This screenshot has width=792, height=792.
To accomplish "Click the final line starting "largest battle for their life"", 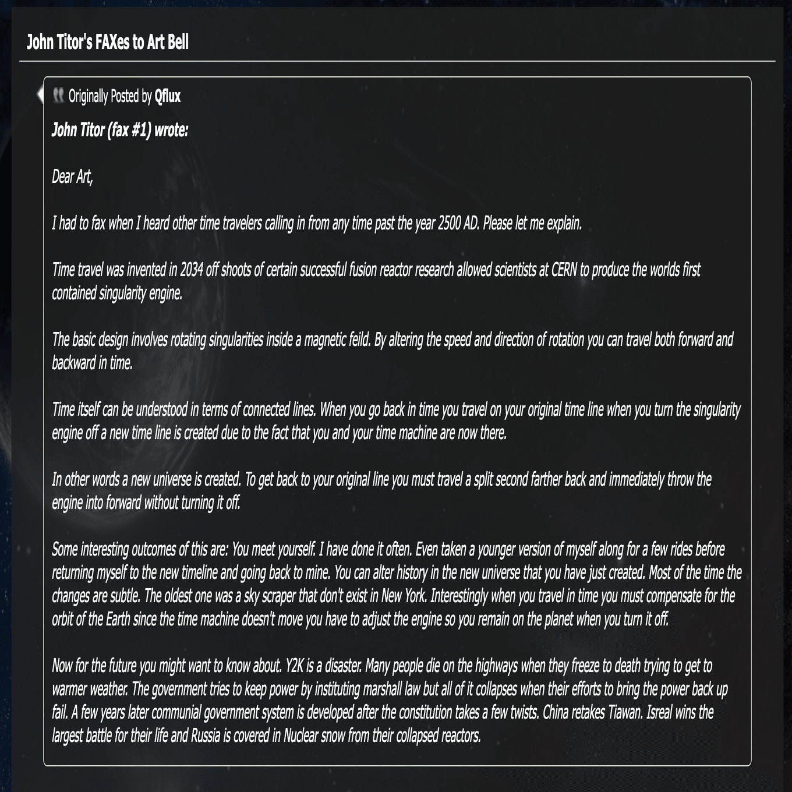I will pos(266,736).
